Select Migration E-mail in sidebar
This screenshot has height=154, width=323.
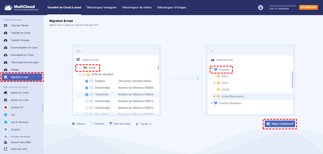[22, 77]
